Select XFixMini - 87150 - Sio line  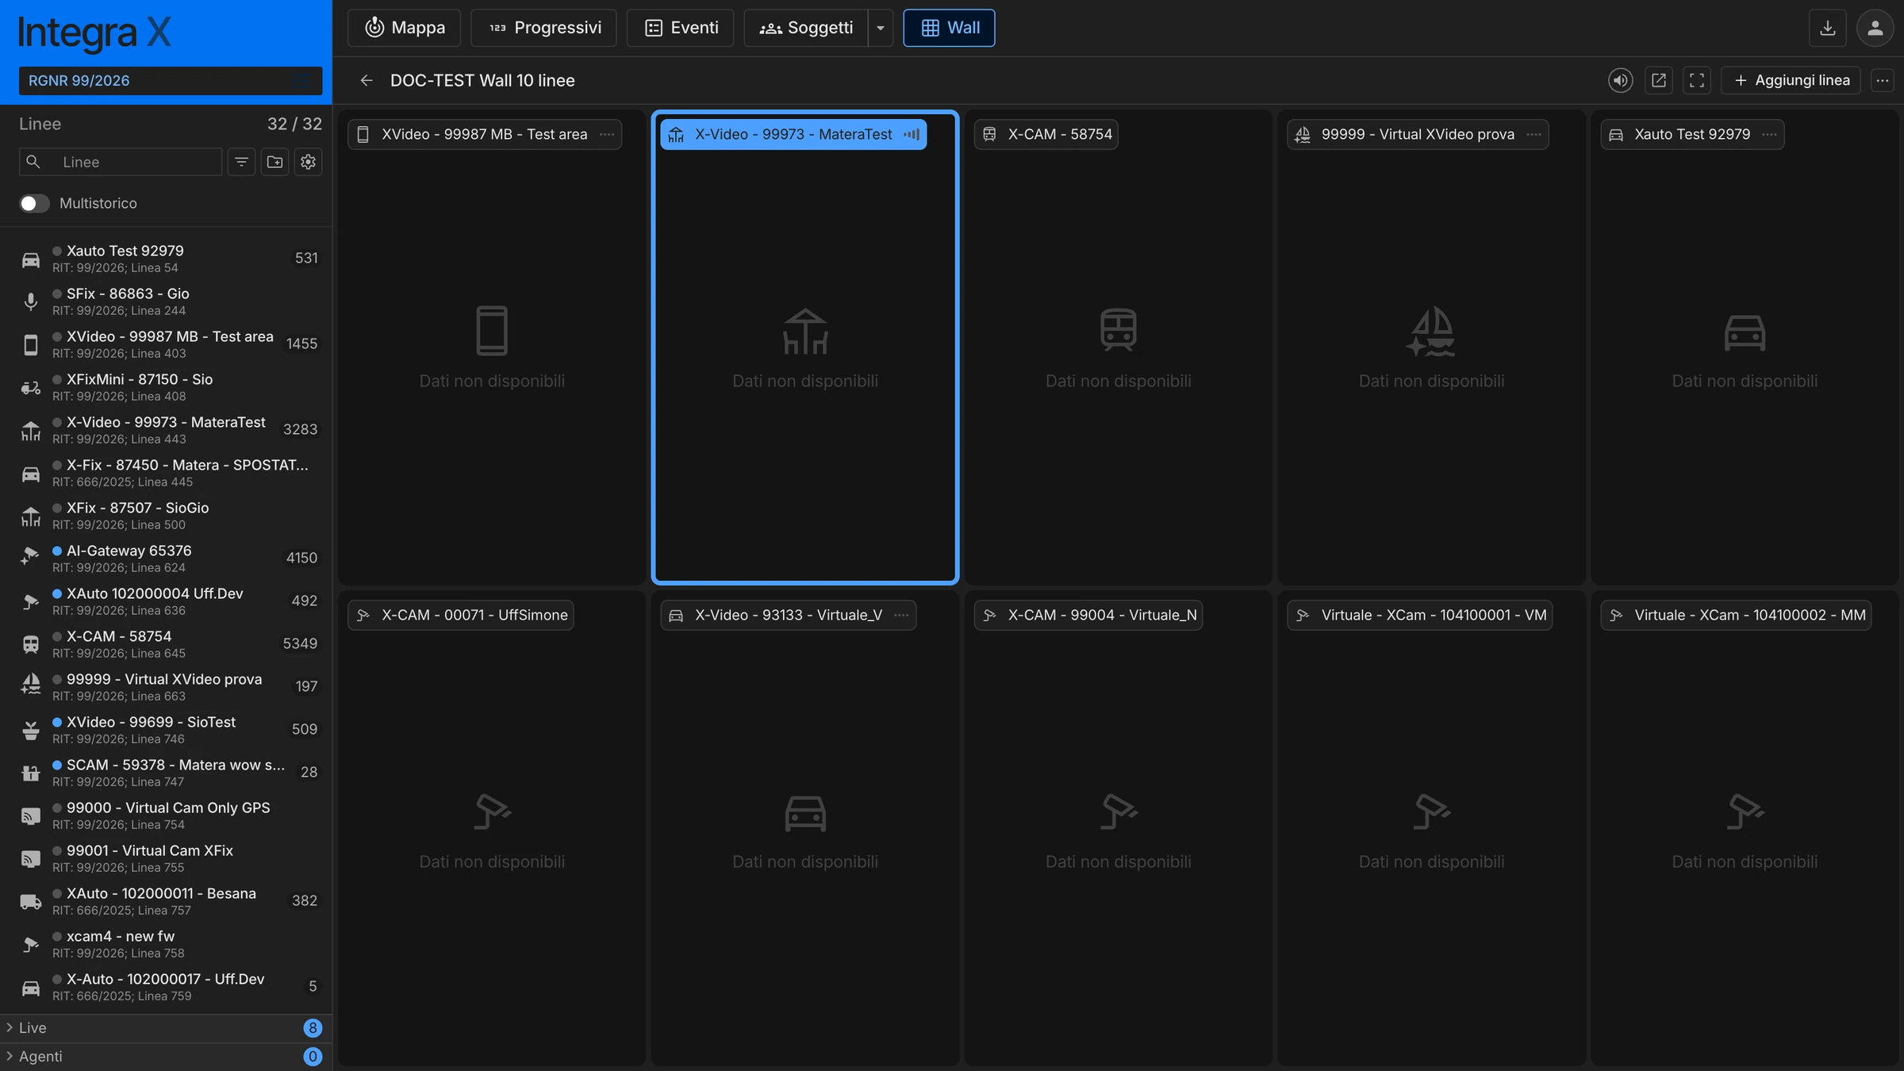tap(166, 386)
